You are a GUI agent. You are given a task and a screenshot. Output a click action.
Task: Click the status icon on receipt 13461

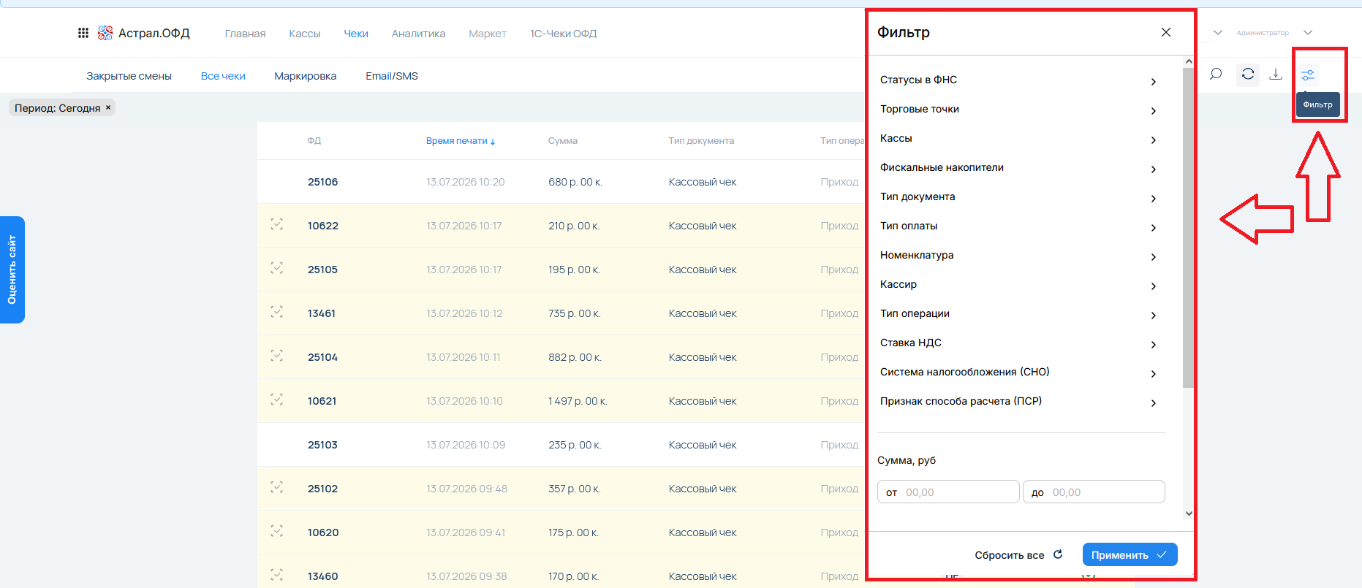[x=276, y=312]
